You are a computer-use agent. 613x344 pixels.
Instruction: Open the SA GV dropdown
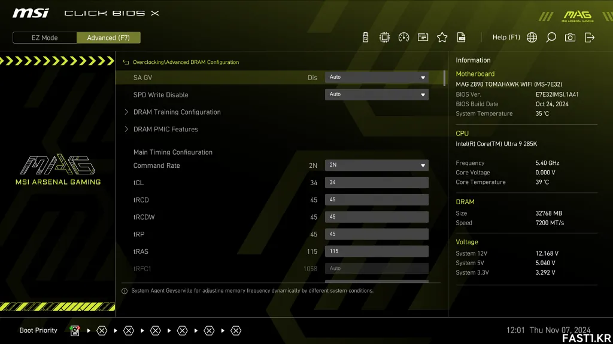coord(377,77)
